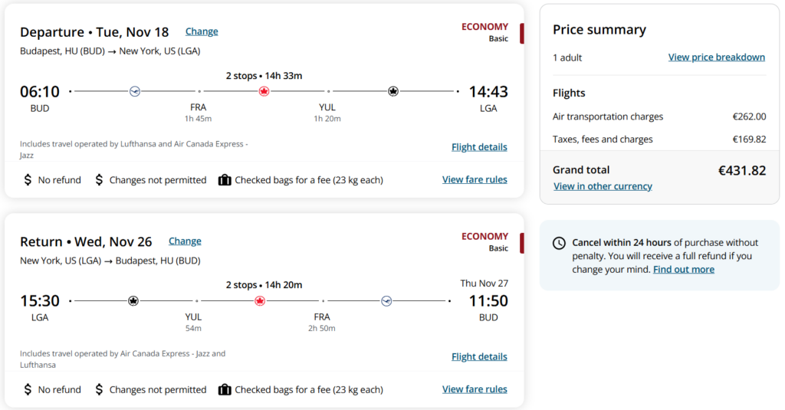Screen dimensions: 785x410
Task: Click the Lufthansa icon on return flight line
Action: click(x=386, y=301)
